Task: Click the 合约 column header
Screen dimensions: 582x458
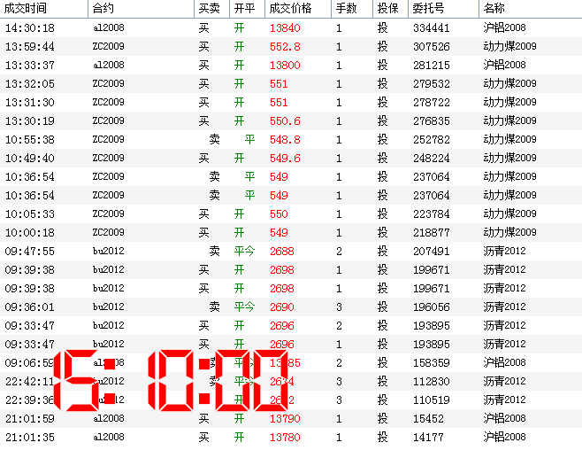Action: click(103, 9)
